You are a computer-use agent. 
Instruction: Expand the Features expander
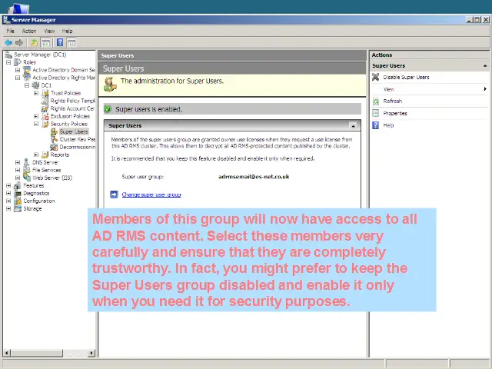pos(8,185)
